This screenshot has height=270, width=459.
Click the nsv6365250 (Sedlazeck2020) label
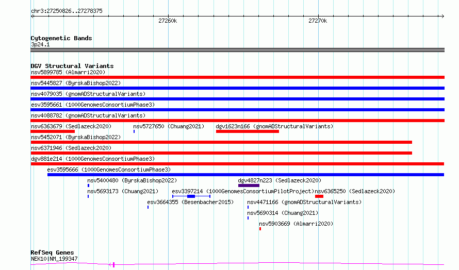(x=355, y=191)
